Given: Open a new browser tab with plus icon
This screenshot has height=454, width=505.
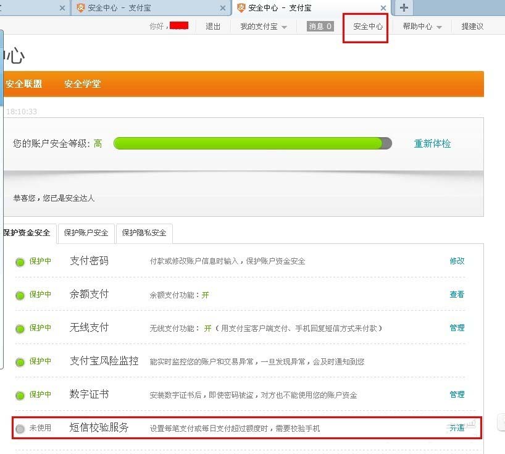Looking at the screenshot, I should [x=404, y=8].
